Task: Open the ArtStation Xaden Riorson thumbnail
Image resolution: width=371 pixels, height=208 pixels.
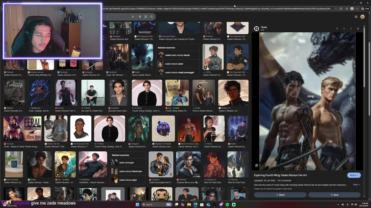Action: [x=93, y=164]
